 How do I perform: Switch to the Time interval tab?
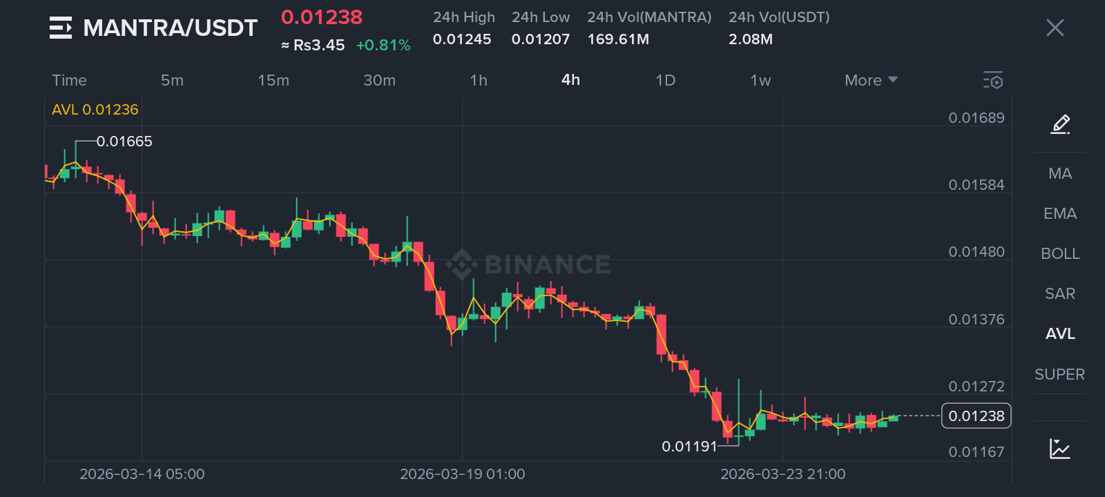pyautogui.click(x=70, y=80)
